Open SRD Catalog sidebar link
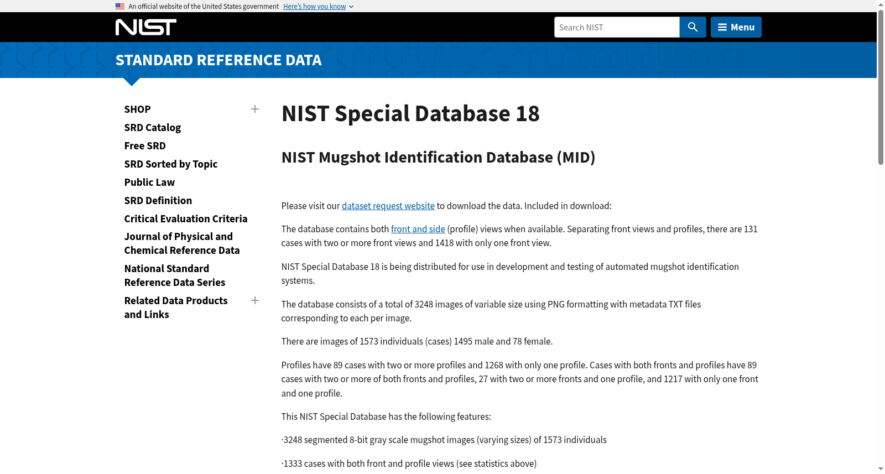Viewport: 885px width, 474px height. (x=153, y=128)
